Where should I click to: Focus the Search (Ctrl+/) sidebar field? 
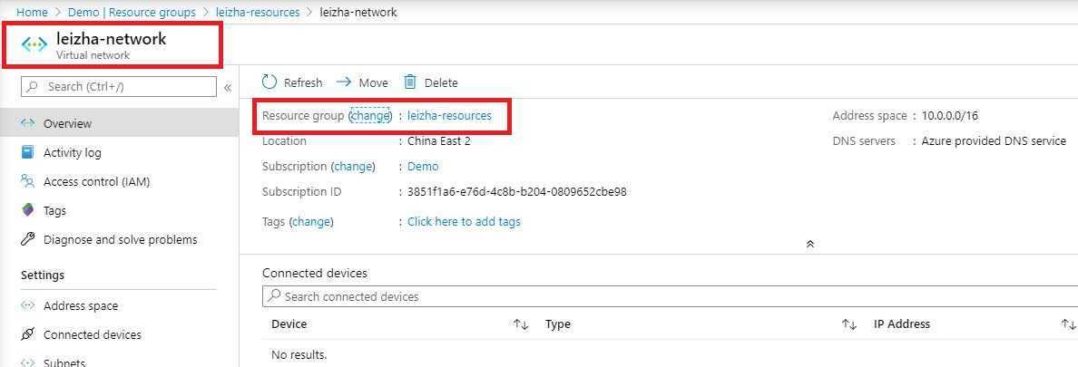click(119, 86)
